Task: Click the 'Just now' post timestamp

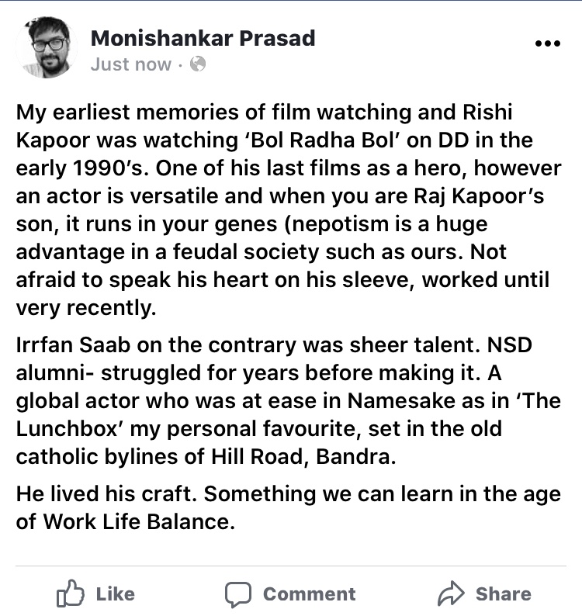Action: point(130,64)
